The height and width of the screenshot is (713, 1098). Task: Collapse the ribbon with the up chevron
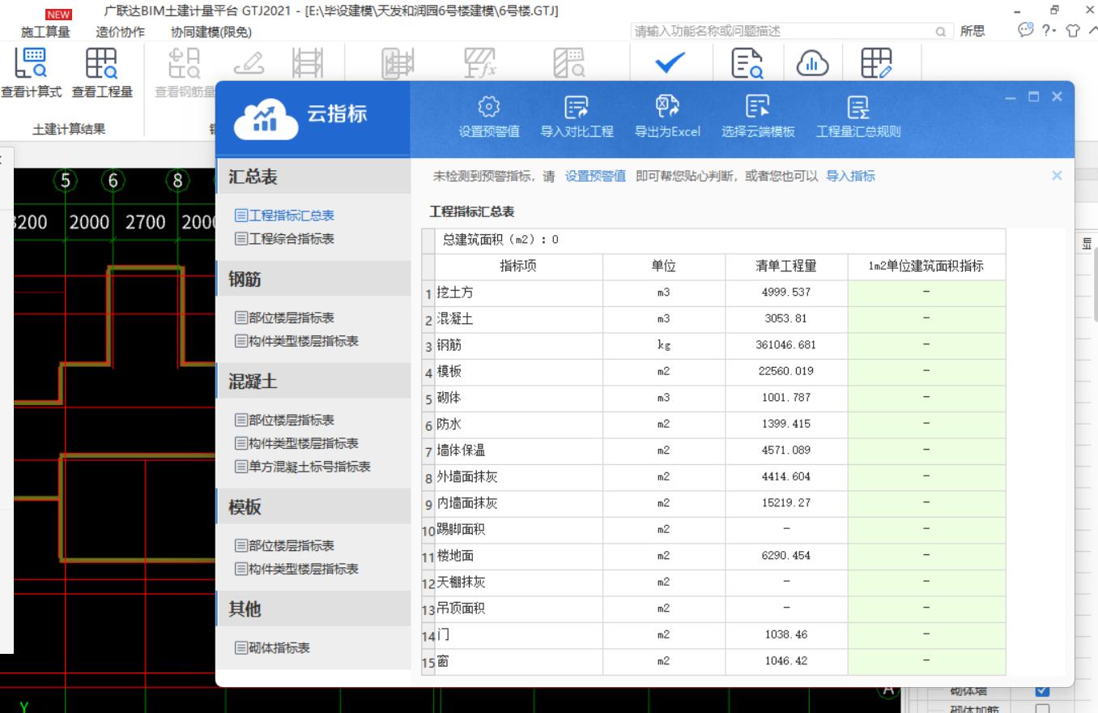click(x=1092, y=31)
